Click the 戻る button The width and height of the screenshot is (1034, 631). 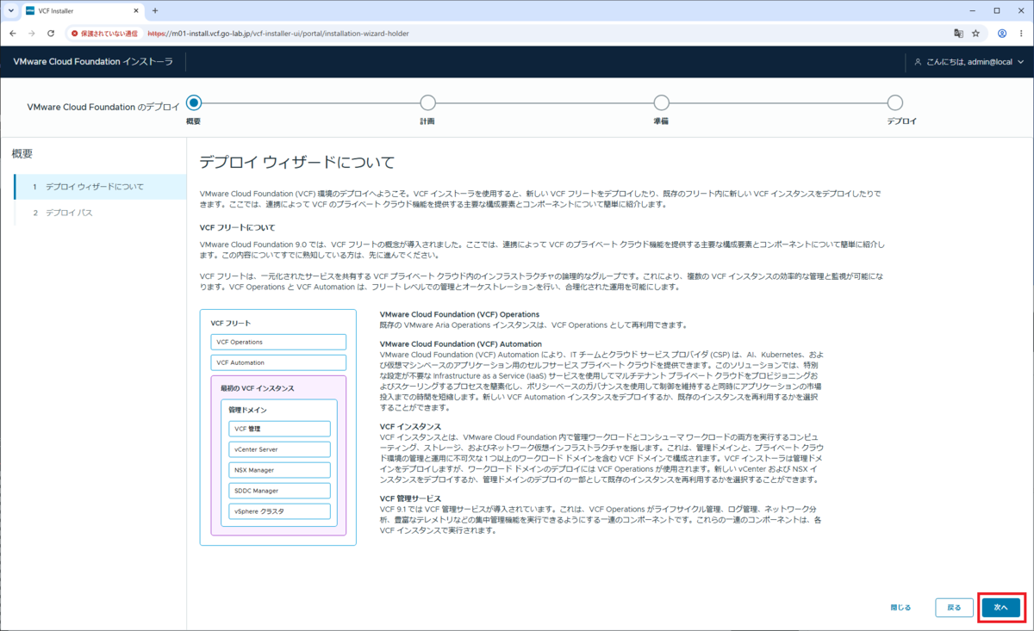[x=954, y=608]
